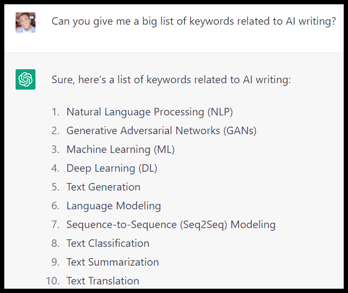The width and height of the screenshot is (348, 293).
Task: Click the user's question about AI writing keywords
Action: pyautogui.click(x=193, y=21)
